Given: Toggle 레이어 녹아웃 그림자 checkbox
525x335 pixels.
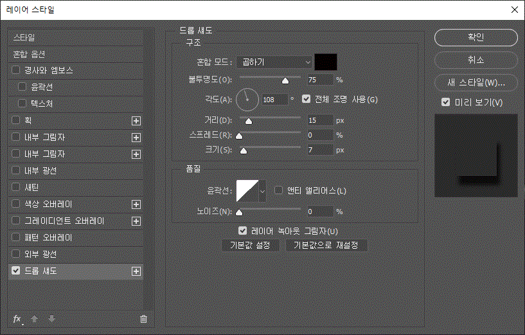Looking at the screenshot, I should tap(242, 230).
